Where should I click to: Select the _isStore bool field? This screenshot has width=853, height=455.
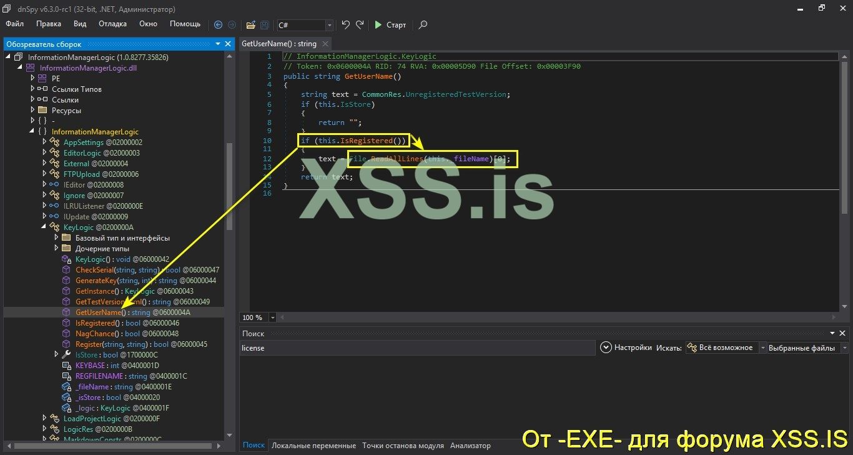point(117,397)
